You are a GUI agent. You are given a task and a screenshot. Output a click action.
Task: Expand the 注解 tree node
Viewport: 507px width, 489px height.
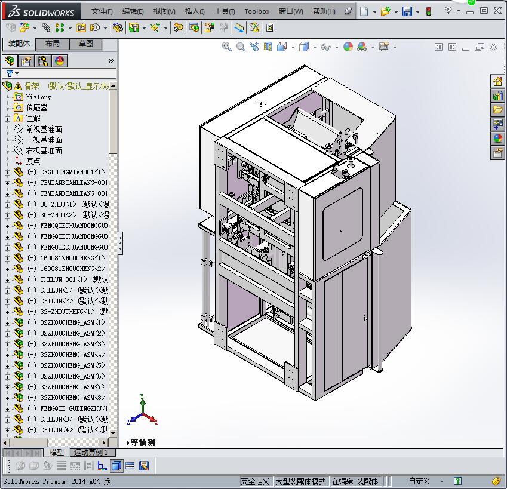click(x=7, y=119)
